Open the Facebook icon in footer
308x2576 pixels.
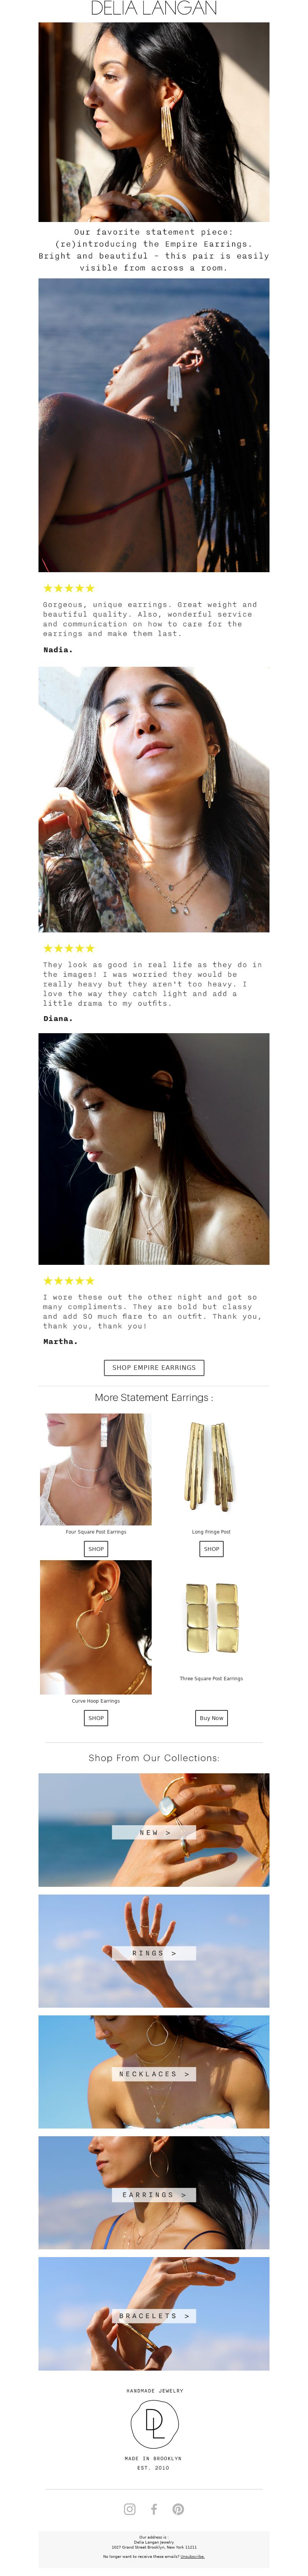pyautogui.click(x=154, y=2508)
